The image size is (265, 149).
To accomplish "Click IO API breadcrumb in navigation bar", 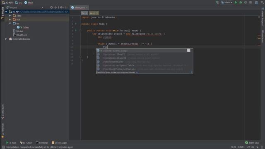I will click(7, 2).
